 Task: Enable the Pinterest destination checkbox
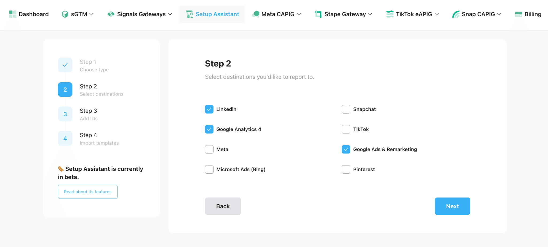pyautogui.click(x=346, y=169)
